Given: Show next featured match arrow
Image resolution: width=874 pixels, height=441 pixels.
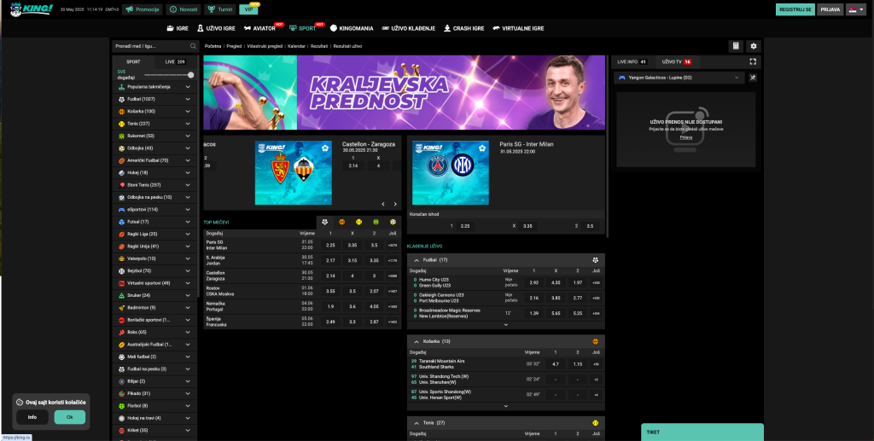Looking at the screenshot, I should click(x=395, y=205).
